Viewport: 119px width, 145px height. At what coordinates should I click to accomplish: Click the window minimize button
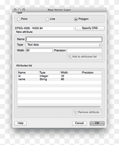pyautogui.click(x=20, y=10)
